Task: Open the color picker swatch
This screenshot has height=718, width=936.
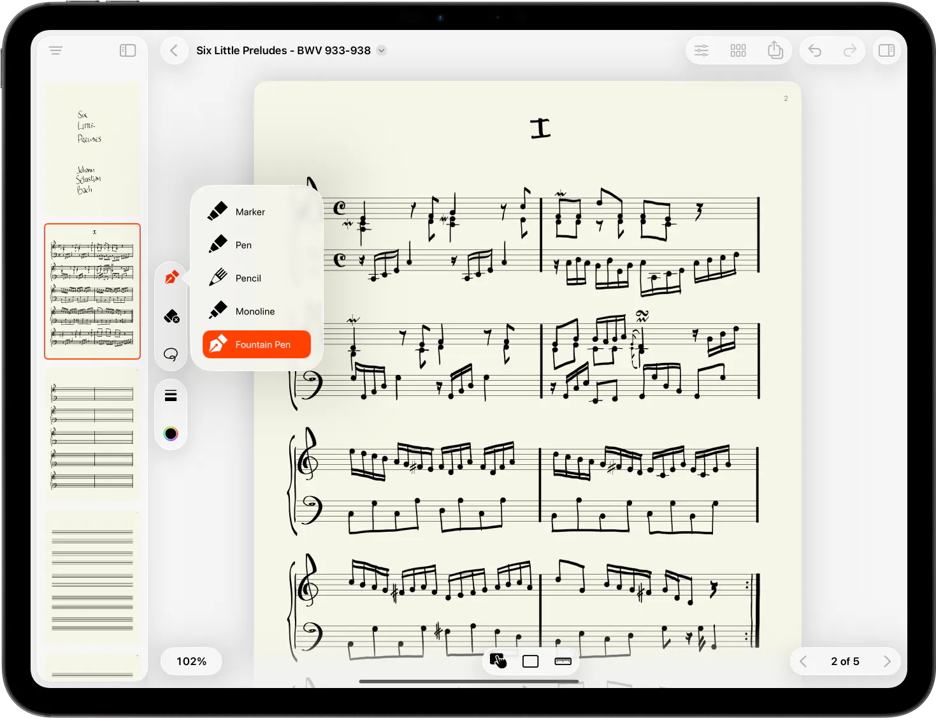Action: [x=171, y=434]
